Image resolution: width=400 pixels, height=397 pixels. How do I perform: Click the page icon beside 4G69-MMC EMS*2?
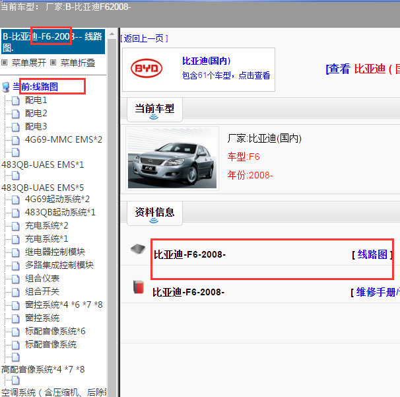(x=16, y=140)
